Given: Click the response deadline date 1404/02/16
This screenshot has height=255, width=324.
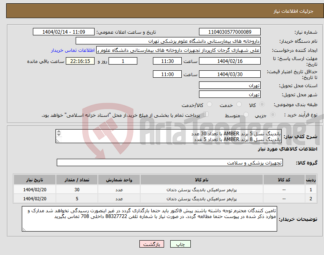Looking at the screenshot, I should (229, 61).
